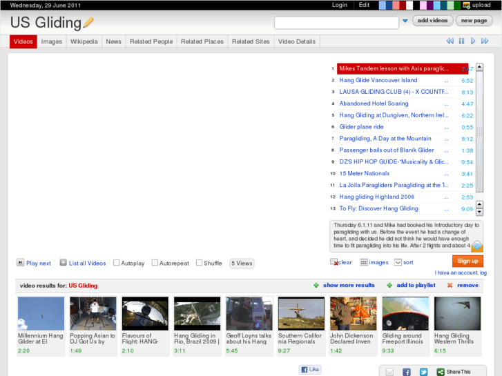Play 'Passenger bails out of Blanik Glider'

click(x=387, y=150)
